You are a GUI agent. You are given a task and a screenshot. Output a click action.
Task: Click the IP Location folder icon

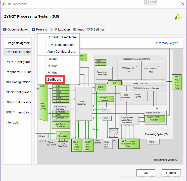click(x=52, y=29)
